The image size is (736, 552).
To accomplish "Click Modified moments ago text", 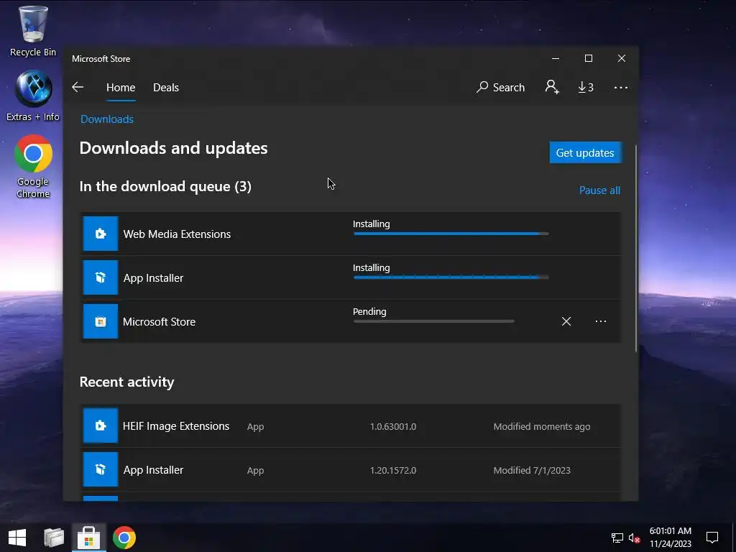I will click(x=542, y=426).
